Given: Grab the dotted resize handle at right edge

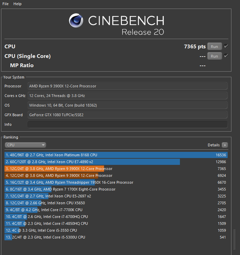Looking at the screenshot, I should pos(234,239).
